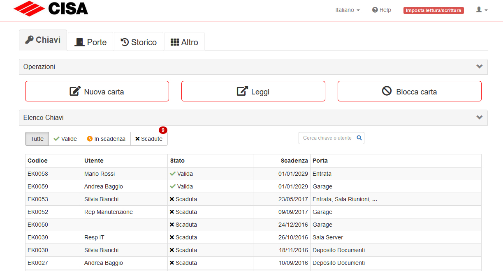Click the red 9 badge on Scadute

(163, 130)
